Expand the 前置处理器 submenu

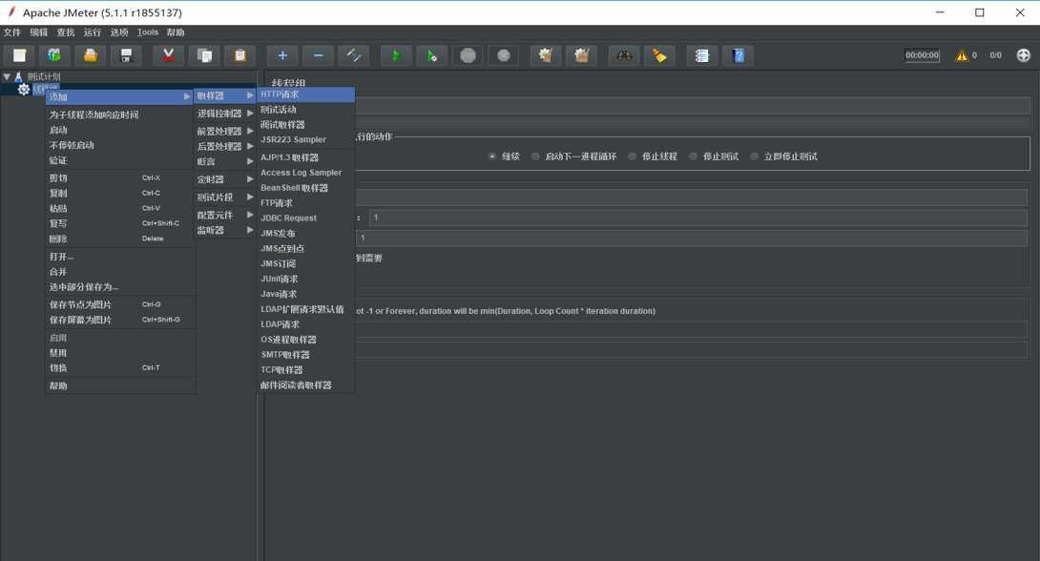pos(225,132)
